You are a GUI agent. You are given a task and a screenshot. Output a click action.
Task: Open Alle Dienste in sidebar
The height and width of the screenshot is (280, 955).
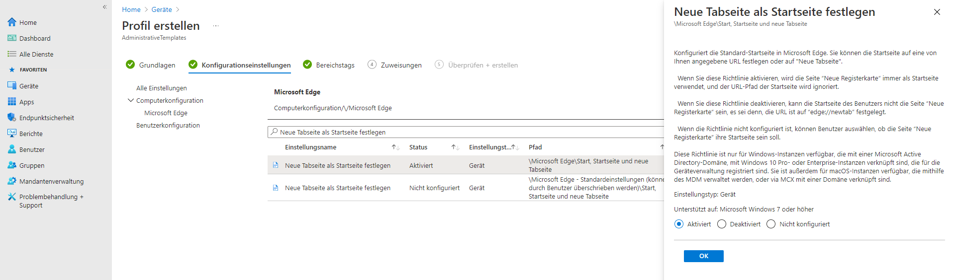[x=36, y=54]
